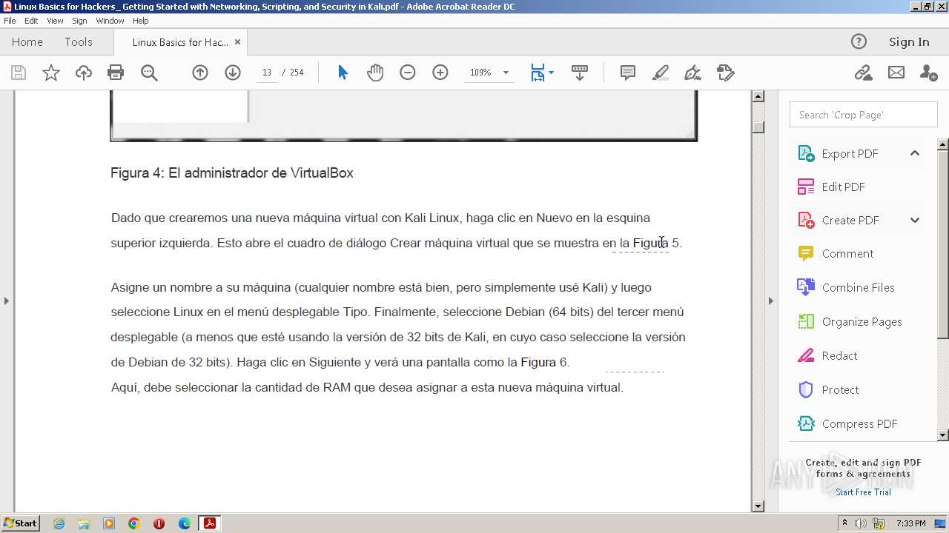Click the tools pane scrollbar down arrow
Viewport: 949px width, 533px height.
[943, 435]
